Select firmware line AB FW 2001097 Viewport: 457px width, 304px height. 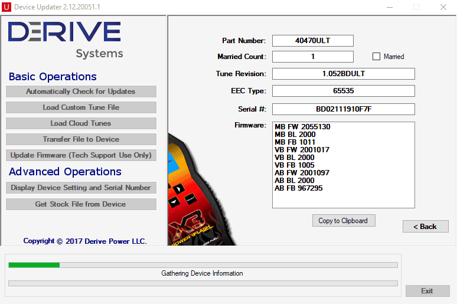pyautogui.click(x=302, y=173)
